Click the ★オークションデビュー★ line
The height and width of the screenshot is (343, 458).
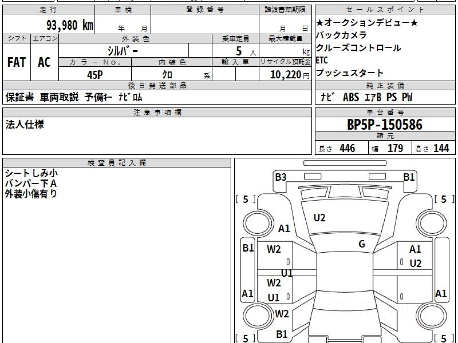(367, 23)
